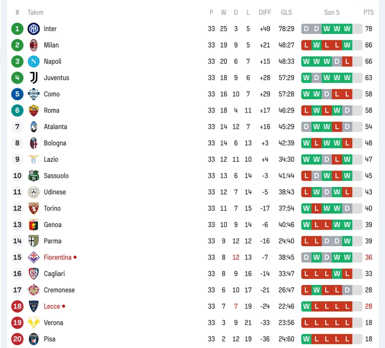Click the Milan club crest icon

tap(33, 45)
